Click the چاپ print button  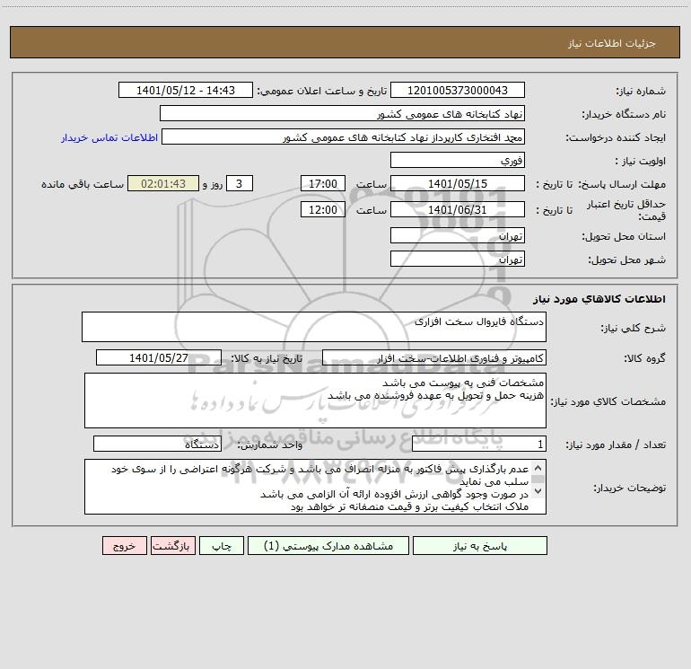click(222, 546)
